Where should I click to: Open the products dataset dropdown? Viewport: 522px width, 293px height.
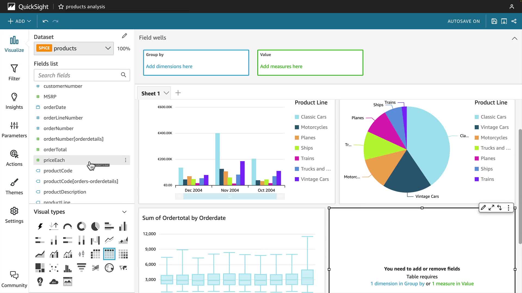tap(108, 48)
